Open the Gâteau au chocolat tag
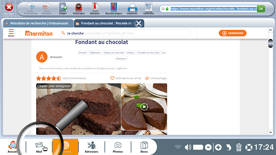The width and height of the screenshot is (276, 155). click(114, 53)
